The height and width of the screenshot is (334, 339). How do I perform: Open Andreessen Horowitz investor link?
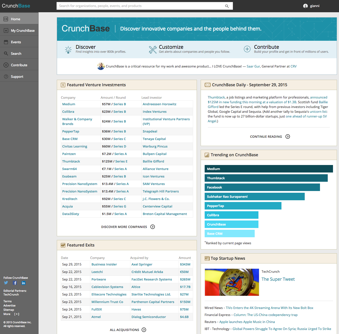click(x=159, y=104)
